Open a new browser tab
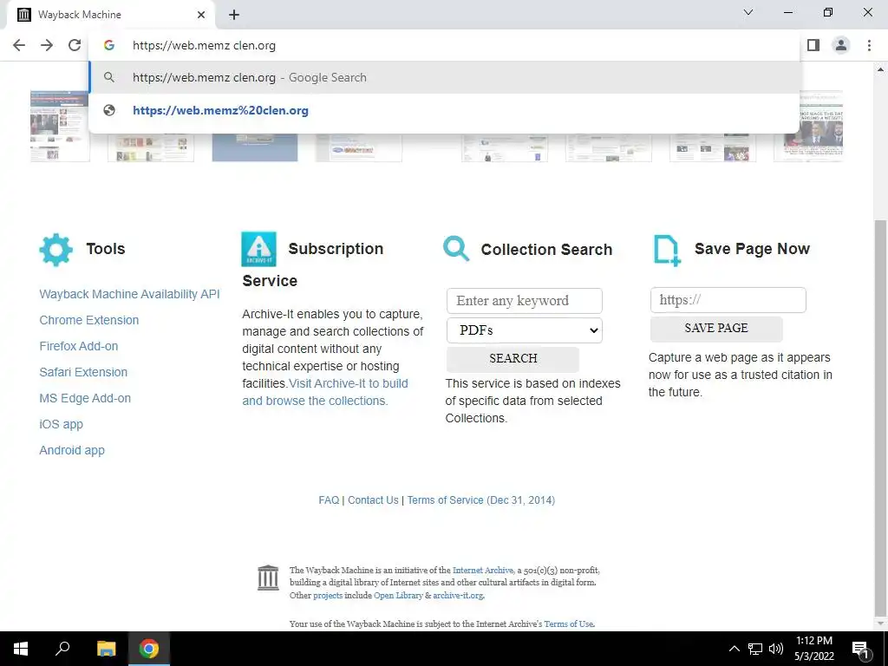The height and width of the screenshot is (666, 888). pyautogui.click(x=234, y=15)
